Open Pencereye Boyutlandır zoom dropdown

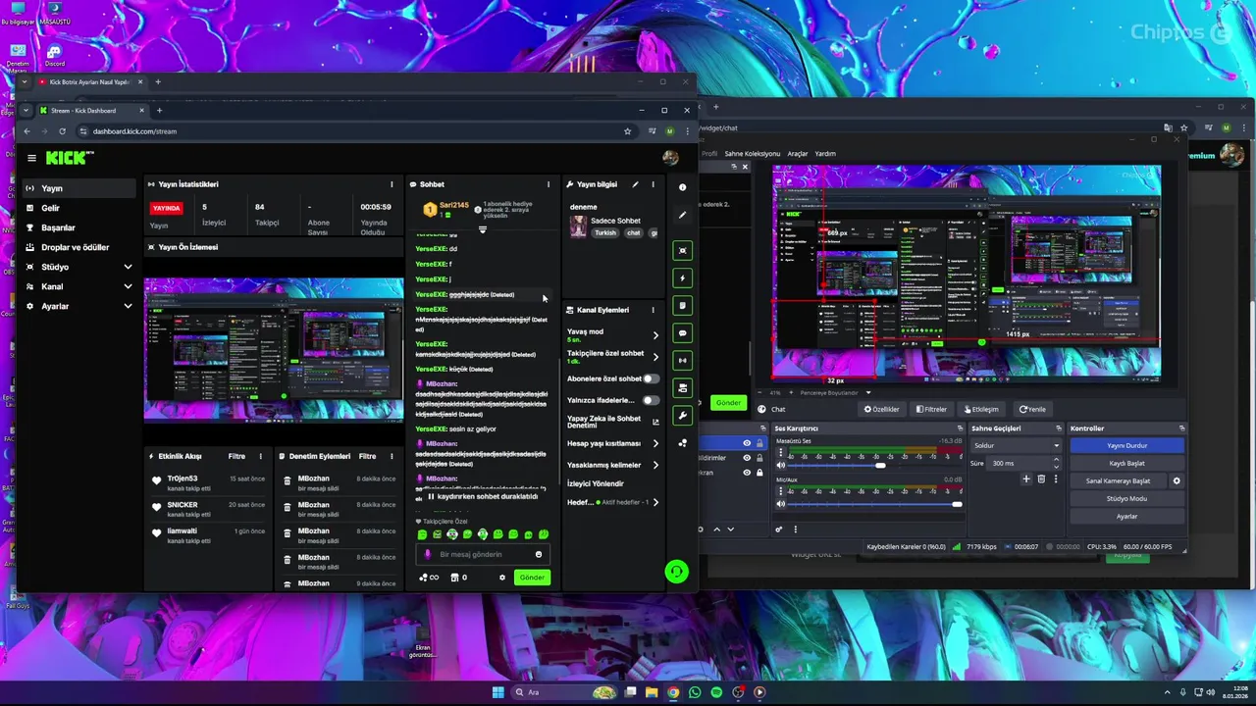[x=834, y=393]
